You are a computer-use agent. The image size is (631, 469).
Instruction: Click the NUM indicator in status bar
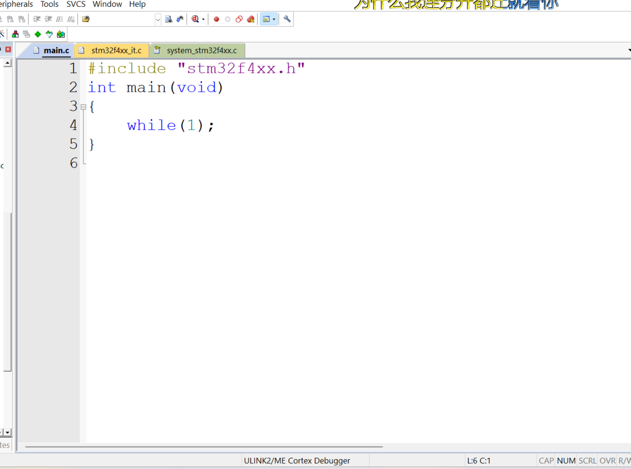[x=566, y=461]
